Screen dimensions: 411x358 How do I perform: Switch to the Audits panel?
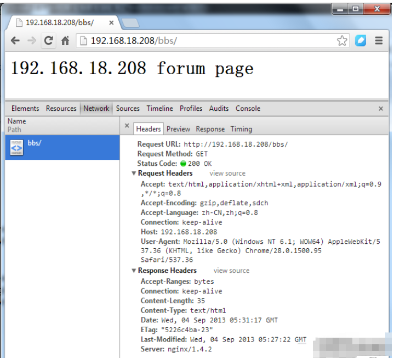tap(219, 109)
